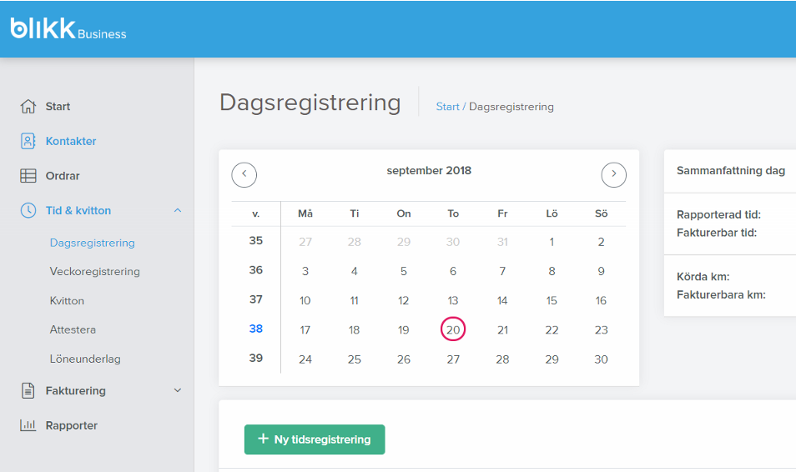Select greyed-out date 28 in week 35
This screenshot has width=796, height=472.
[x=355, y=242]
